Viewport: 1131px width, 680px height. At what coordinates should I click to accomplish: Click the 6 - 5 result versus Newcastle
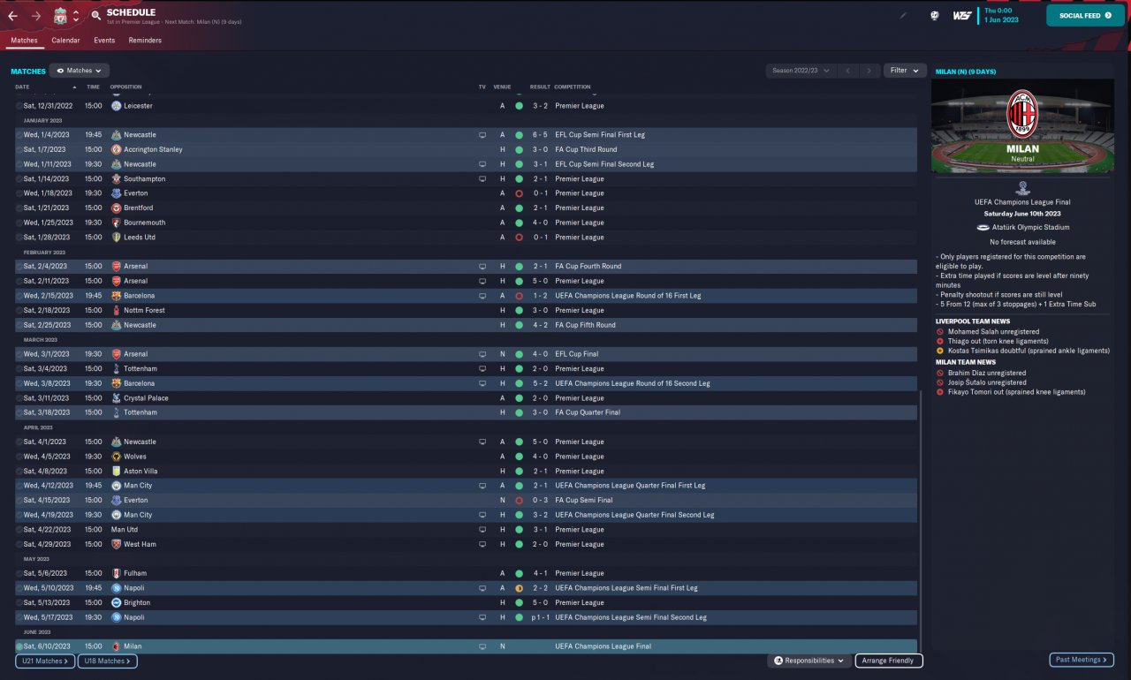pos(539,135)
